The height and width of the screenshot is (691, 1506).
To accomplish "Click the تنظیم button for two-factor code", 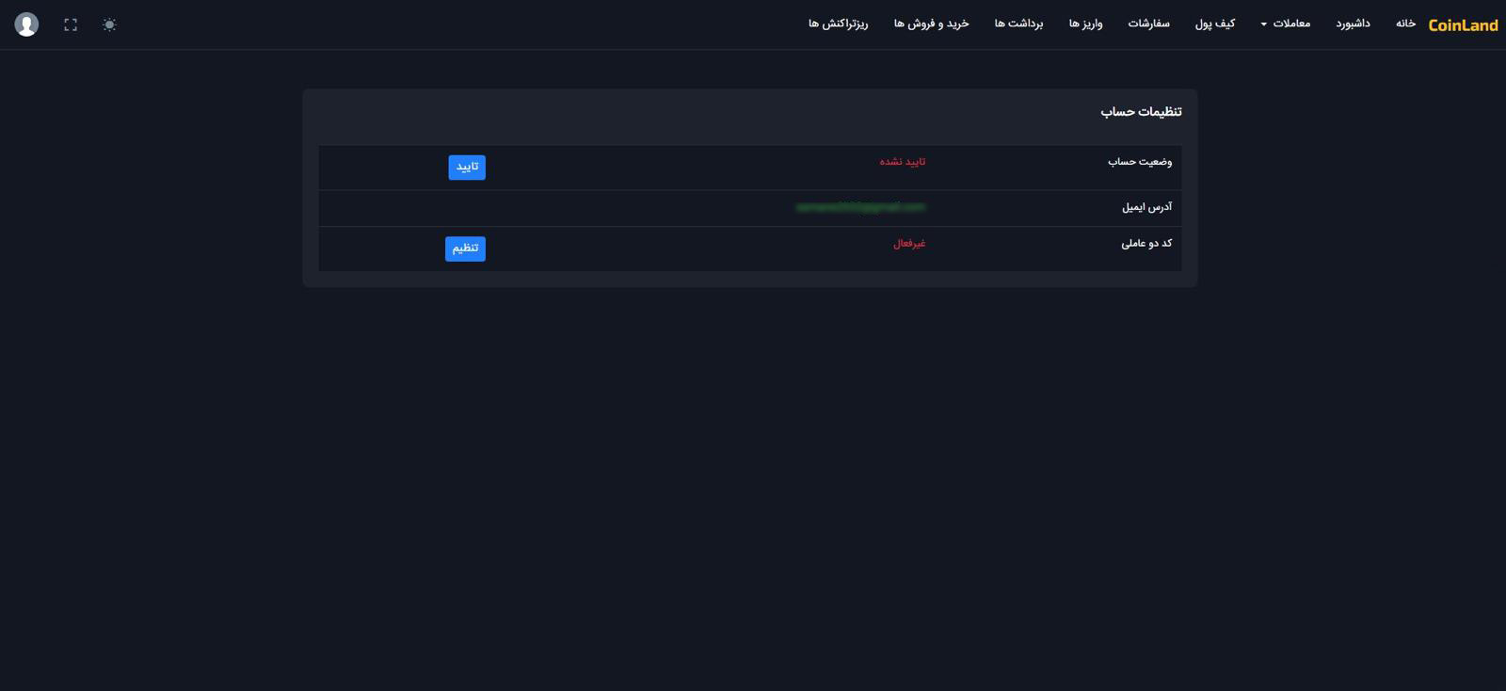I will [465, 249].
